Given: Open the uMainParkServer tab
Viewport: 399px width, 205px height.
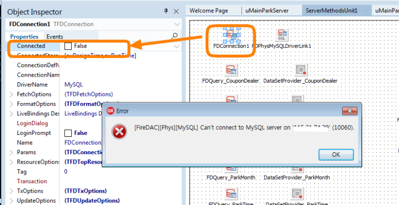Looking at the screenshot, I should click(x=267, y=10).
